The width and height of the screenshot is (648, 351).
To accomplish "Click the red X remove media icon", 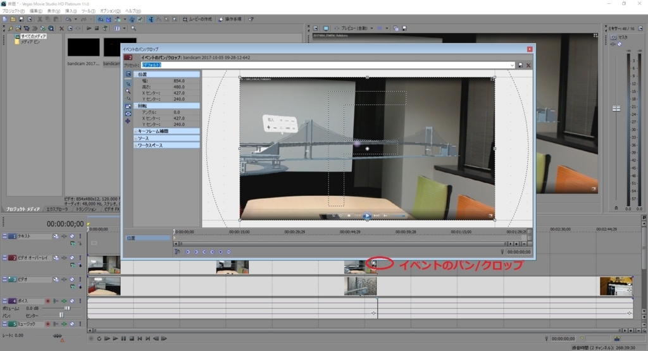I will [61, 28].
